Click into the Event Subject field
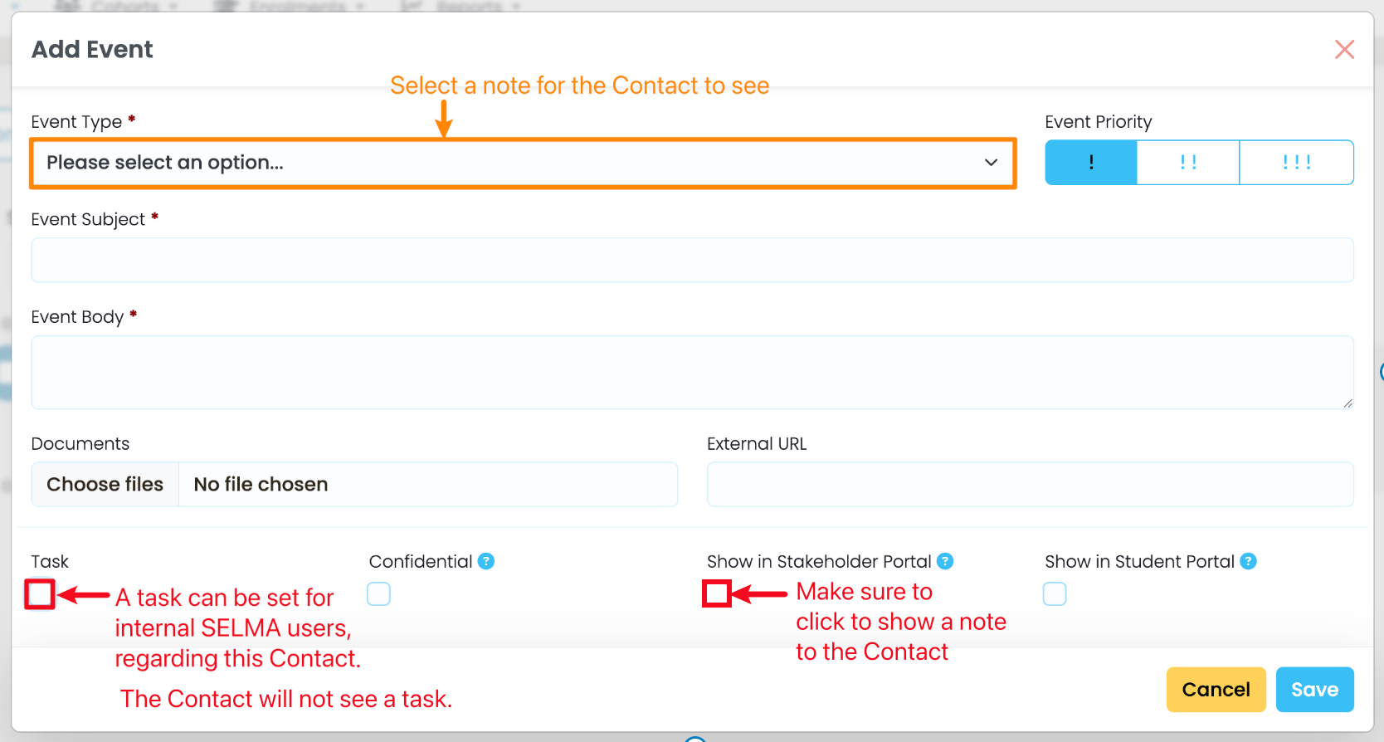 pos(692,261)
